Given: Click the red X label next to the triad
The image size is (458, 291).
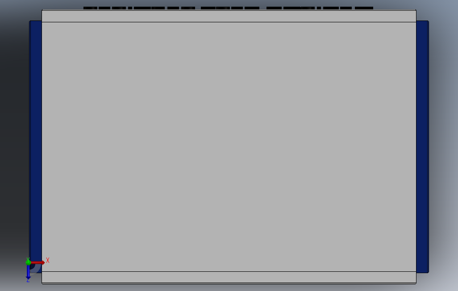Looking at the screenshot, I should coord(48,260).
